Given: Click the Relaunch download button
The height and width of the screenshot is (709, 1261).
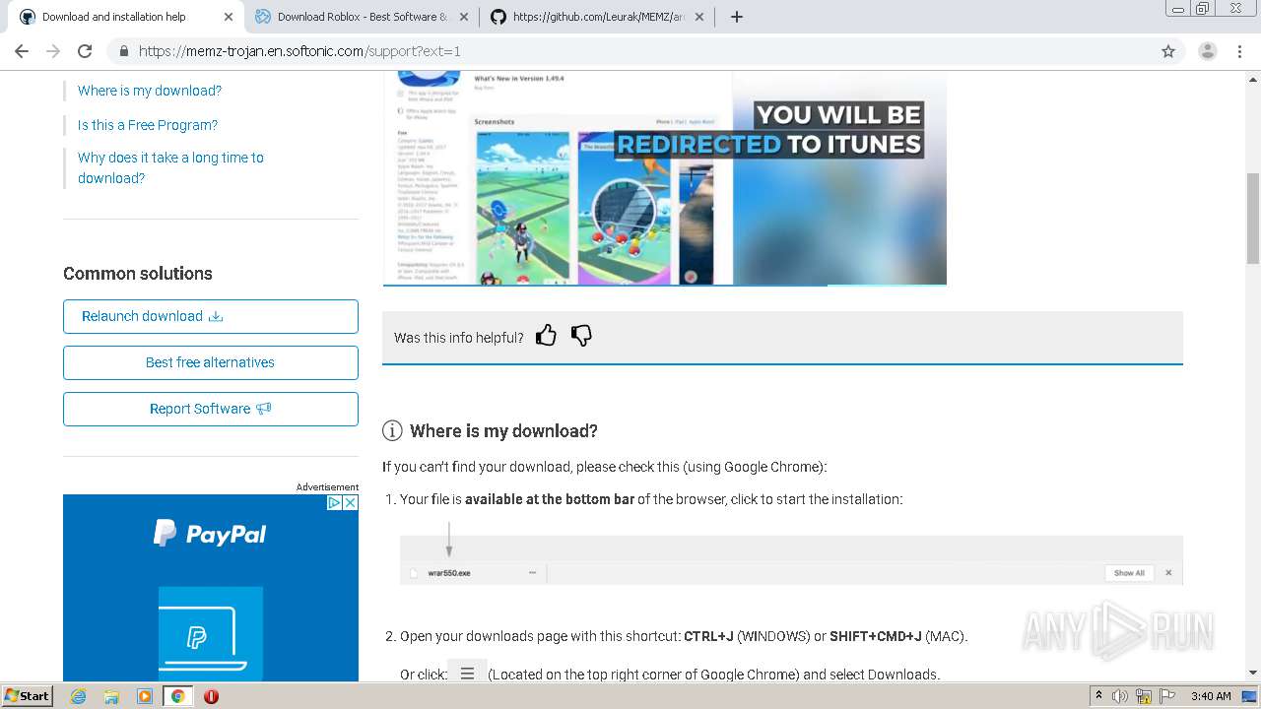Looking at the screenshot, I should (x=211, y=316).
